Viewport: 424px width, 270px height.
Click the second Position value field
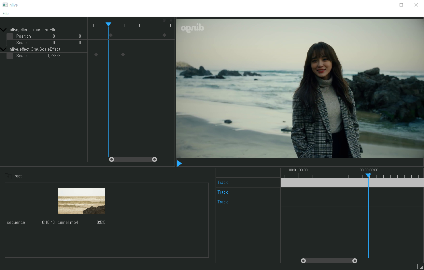pos(80,36)
